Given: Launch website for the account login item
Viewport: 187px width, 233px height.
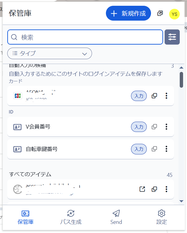Looking at the screenshot, I should point(142,189).
